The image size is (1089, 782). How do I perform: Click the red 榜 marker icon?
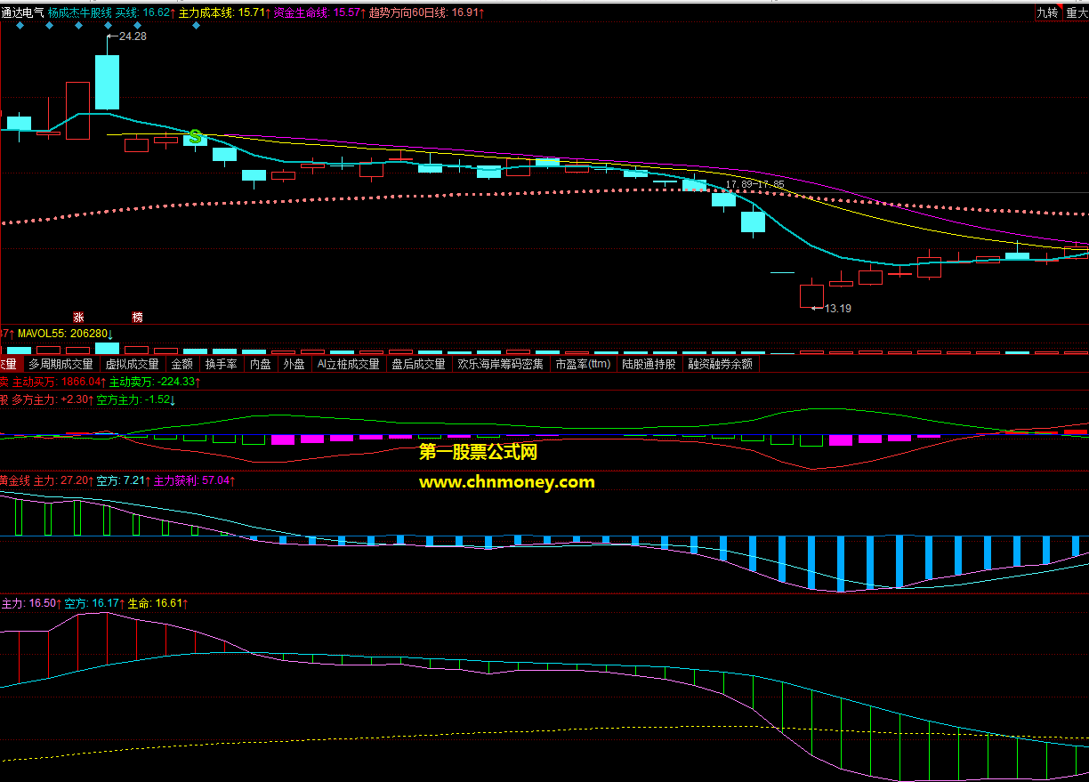(x=137, y=317)
